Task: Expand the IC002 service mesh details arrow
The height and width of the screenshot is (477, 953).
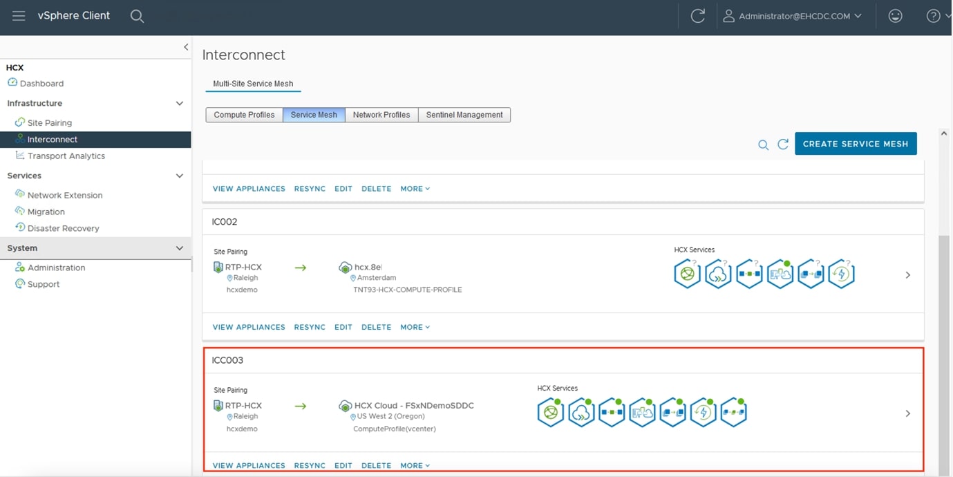Action: coord(907,275)
